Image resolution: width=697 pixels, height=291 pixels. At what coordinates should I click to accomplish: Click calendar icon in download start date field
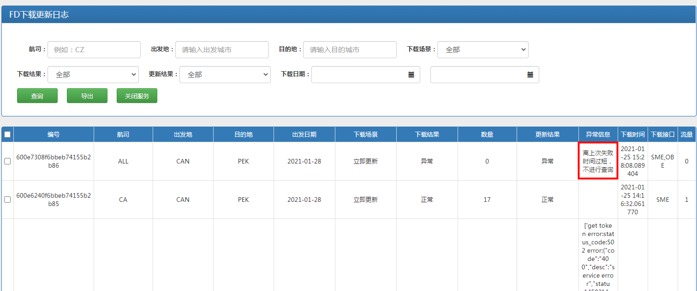[x=411, y=75]
